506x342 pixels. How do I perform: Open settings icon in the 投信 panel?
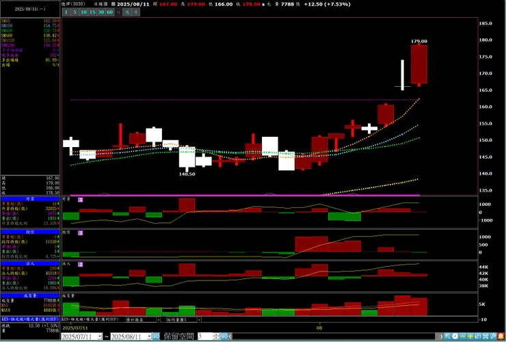coord(81,233)
